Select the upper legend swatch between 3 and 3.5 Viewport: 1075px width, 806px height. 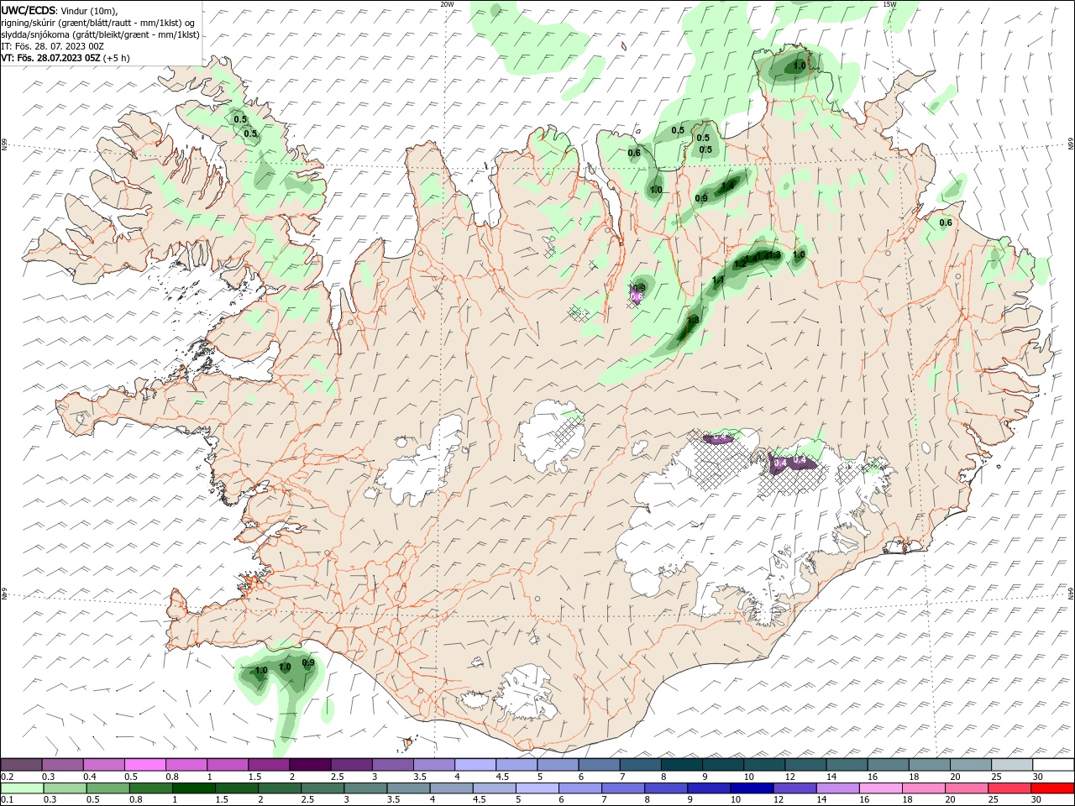(x=392, y=765)
